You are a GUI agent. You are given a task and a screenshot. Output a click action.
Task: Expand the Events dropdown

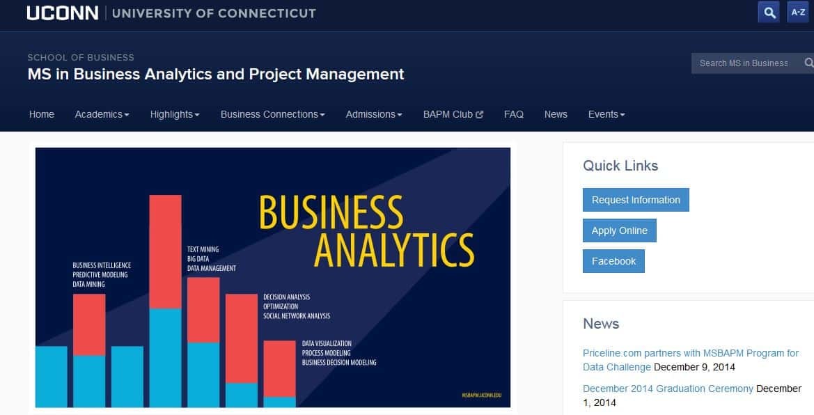click(605, 114)
